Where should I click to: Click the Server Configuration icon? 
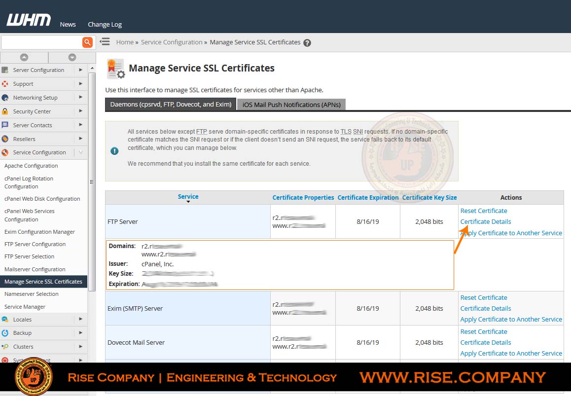(5, 70)
